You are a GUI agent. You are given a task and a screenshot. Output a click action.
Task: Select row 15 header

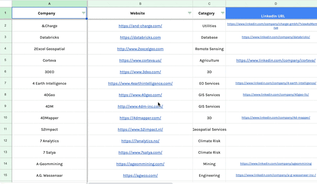click(6, 175)
